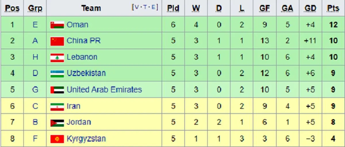Viewport: 345px width, 147px height.
Task: Click the Kyrgyzstan flag icon
Action: (57, 139)
